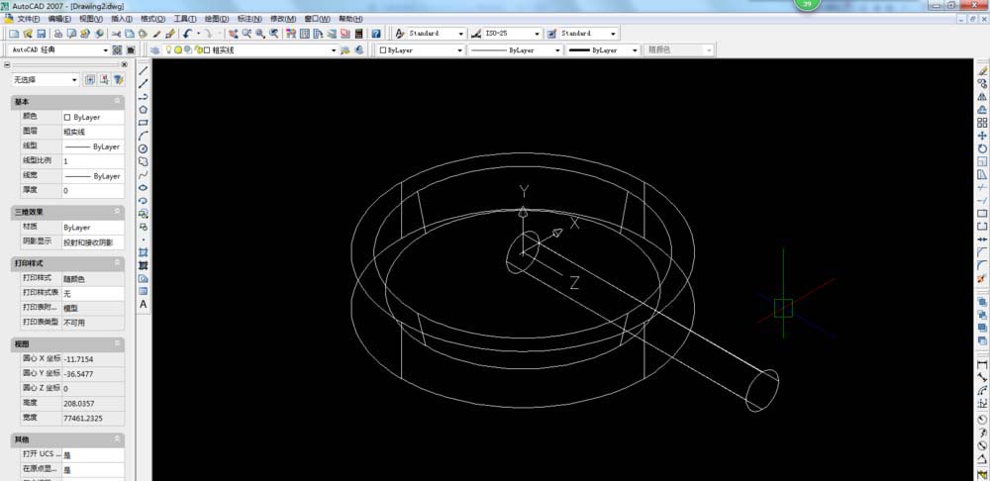Open the 格式(O) menu
This screenshot has height=481, width=990.
152,19
